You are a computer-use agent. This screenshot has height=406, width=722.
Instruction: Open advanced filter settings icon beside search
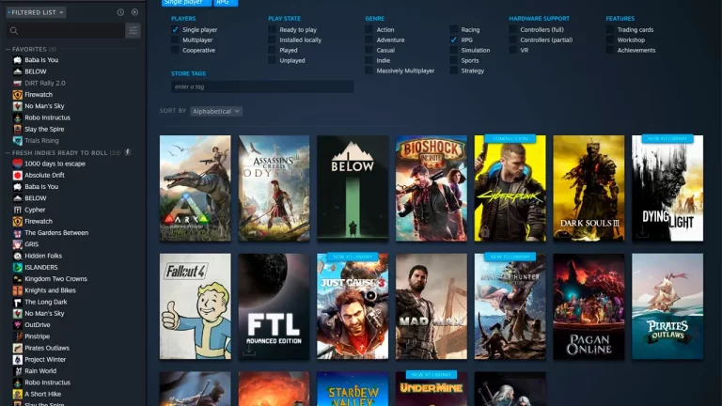pos(133,31)
